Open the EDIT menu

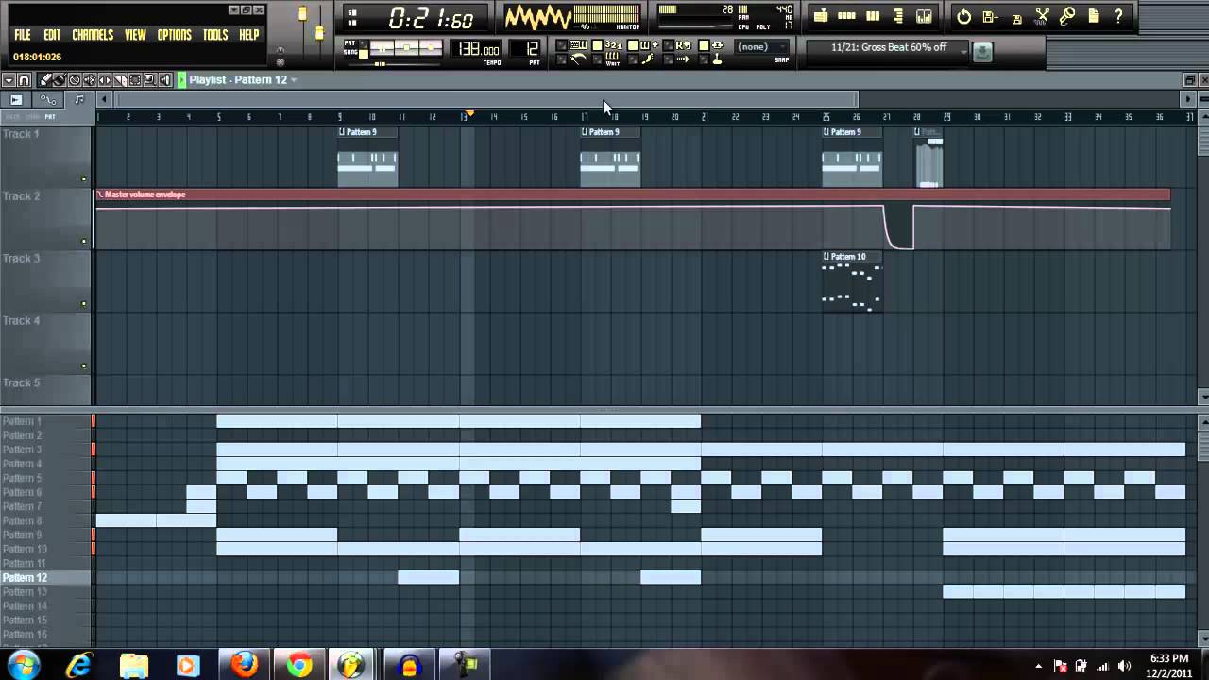[52, 35]
